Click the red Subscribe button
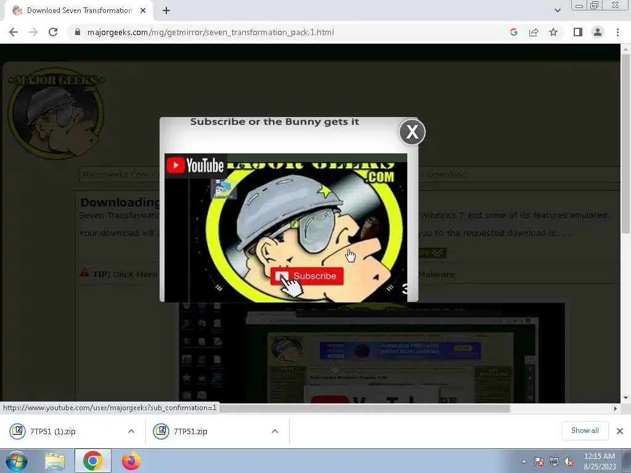This screenshot has height=473, width=631. click(x=307, y=276)
